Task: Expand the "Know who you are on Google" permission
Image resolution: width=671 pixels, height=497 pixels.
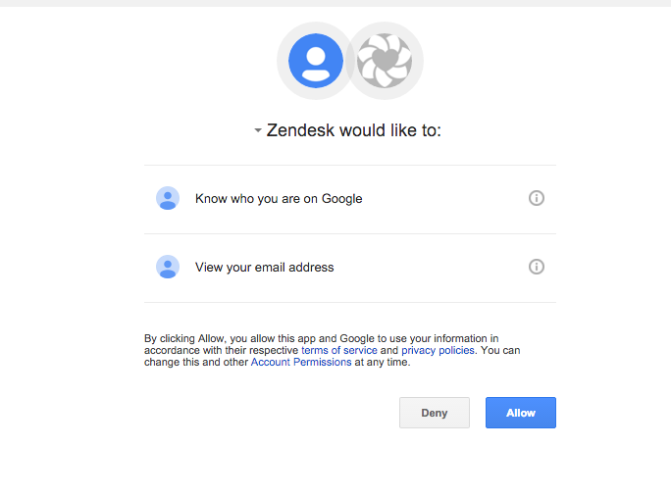Action: [x=279, y=199]
